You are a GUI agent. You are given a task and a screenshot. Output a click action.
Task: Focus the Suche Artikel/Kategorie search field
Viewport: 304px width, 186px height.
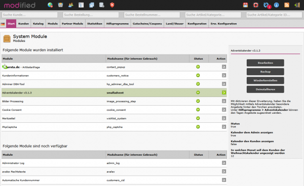(213, 15)
